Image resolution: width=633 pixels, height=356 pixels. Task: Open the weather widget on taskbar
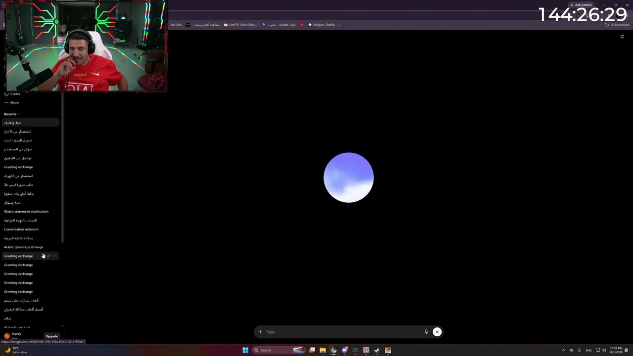coord(16,350)
